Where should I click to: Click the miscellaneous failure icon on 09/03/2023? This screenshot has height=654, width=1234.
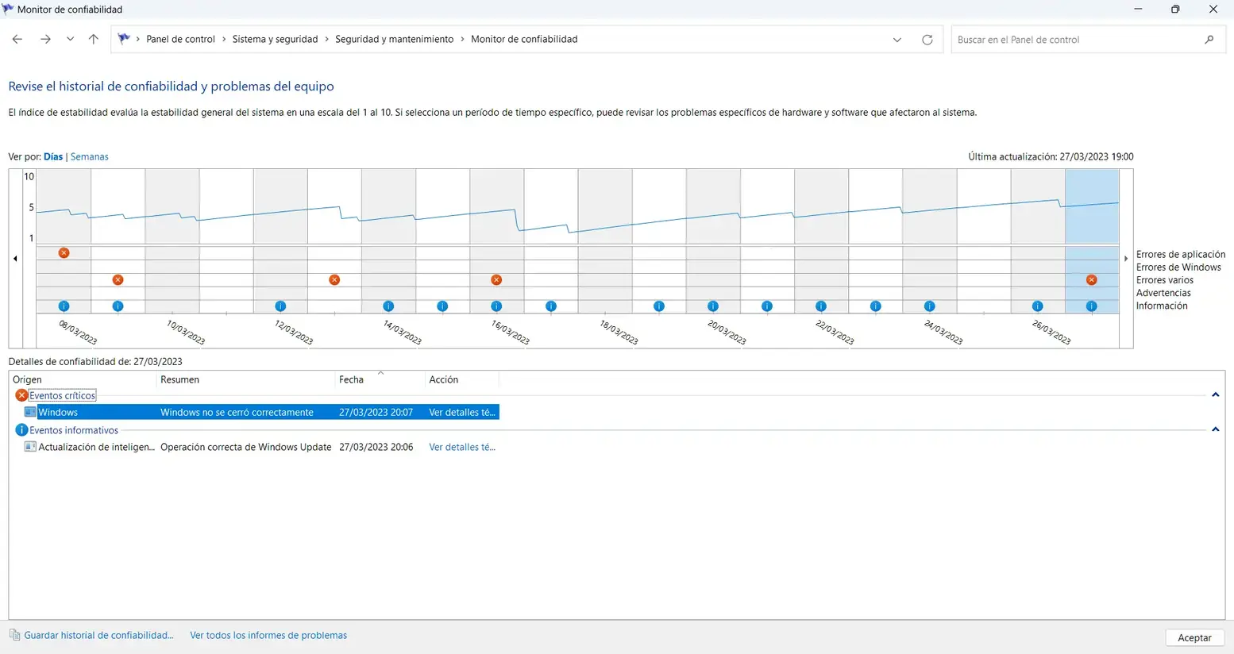pos(118,279)
